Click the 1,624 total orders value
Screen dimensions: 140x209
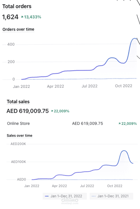coord(10,17)
